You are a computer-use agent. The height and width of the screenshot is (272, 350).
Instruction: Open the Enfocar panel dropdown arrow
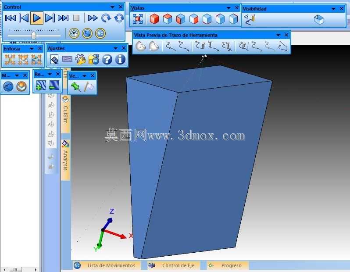(32, 49)
